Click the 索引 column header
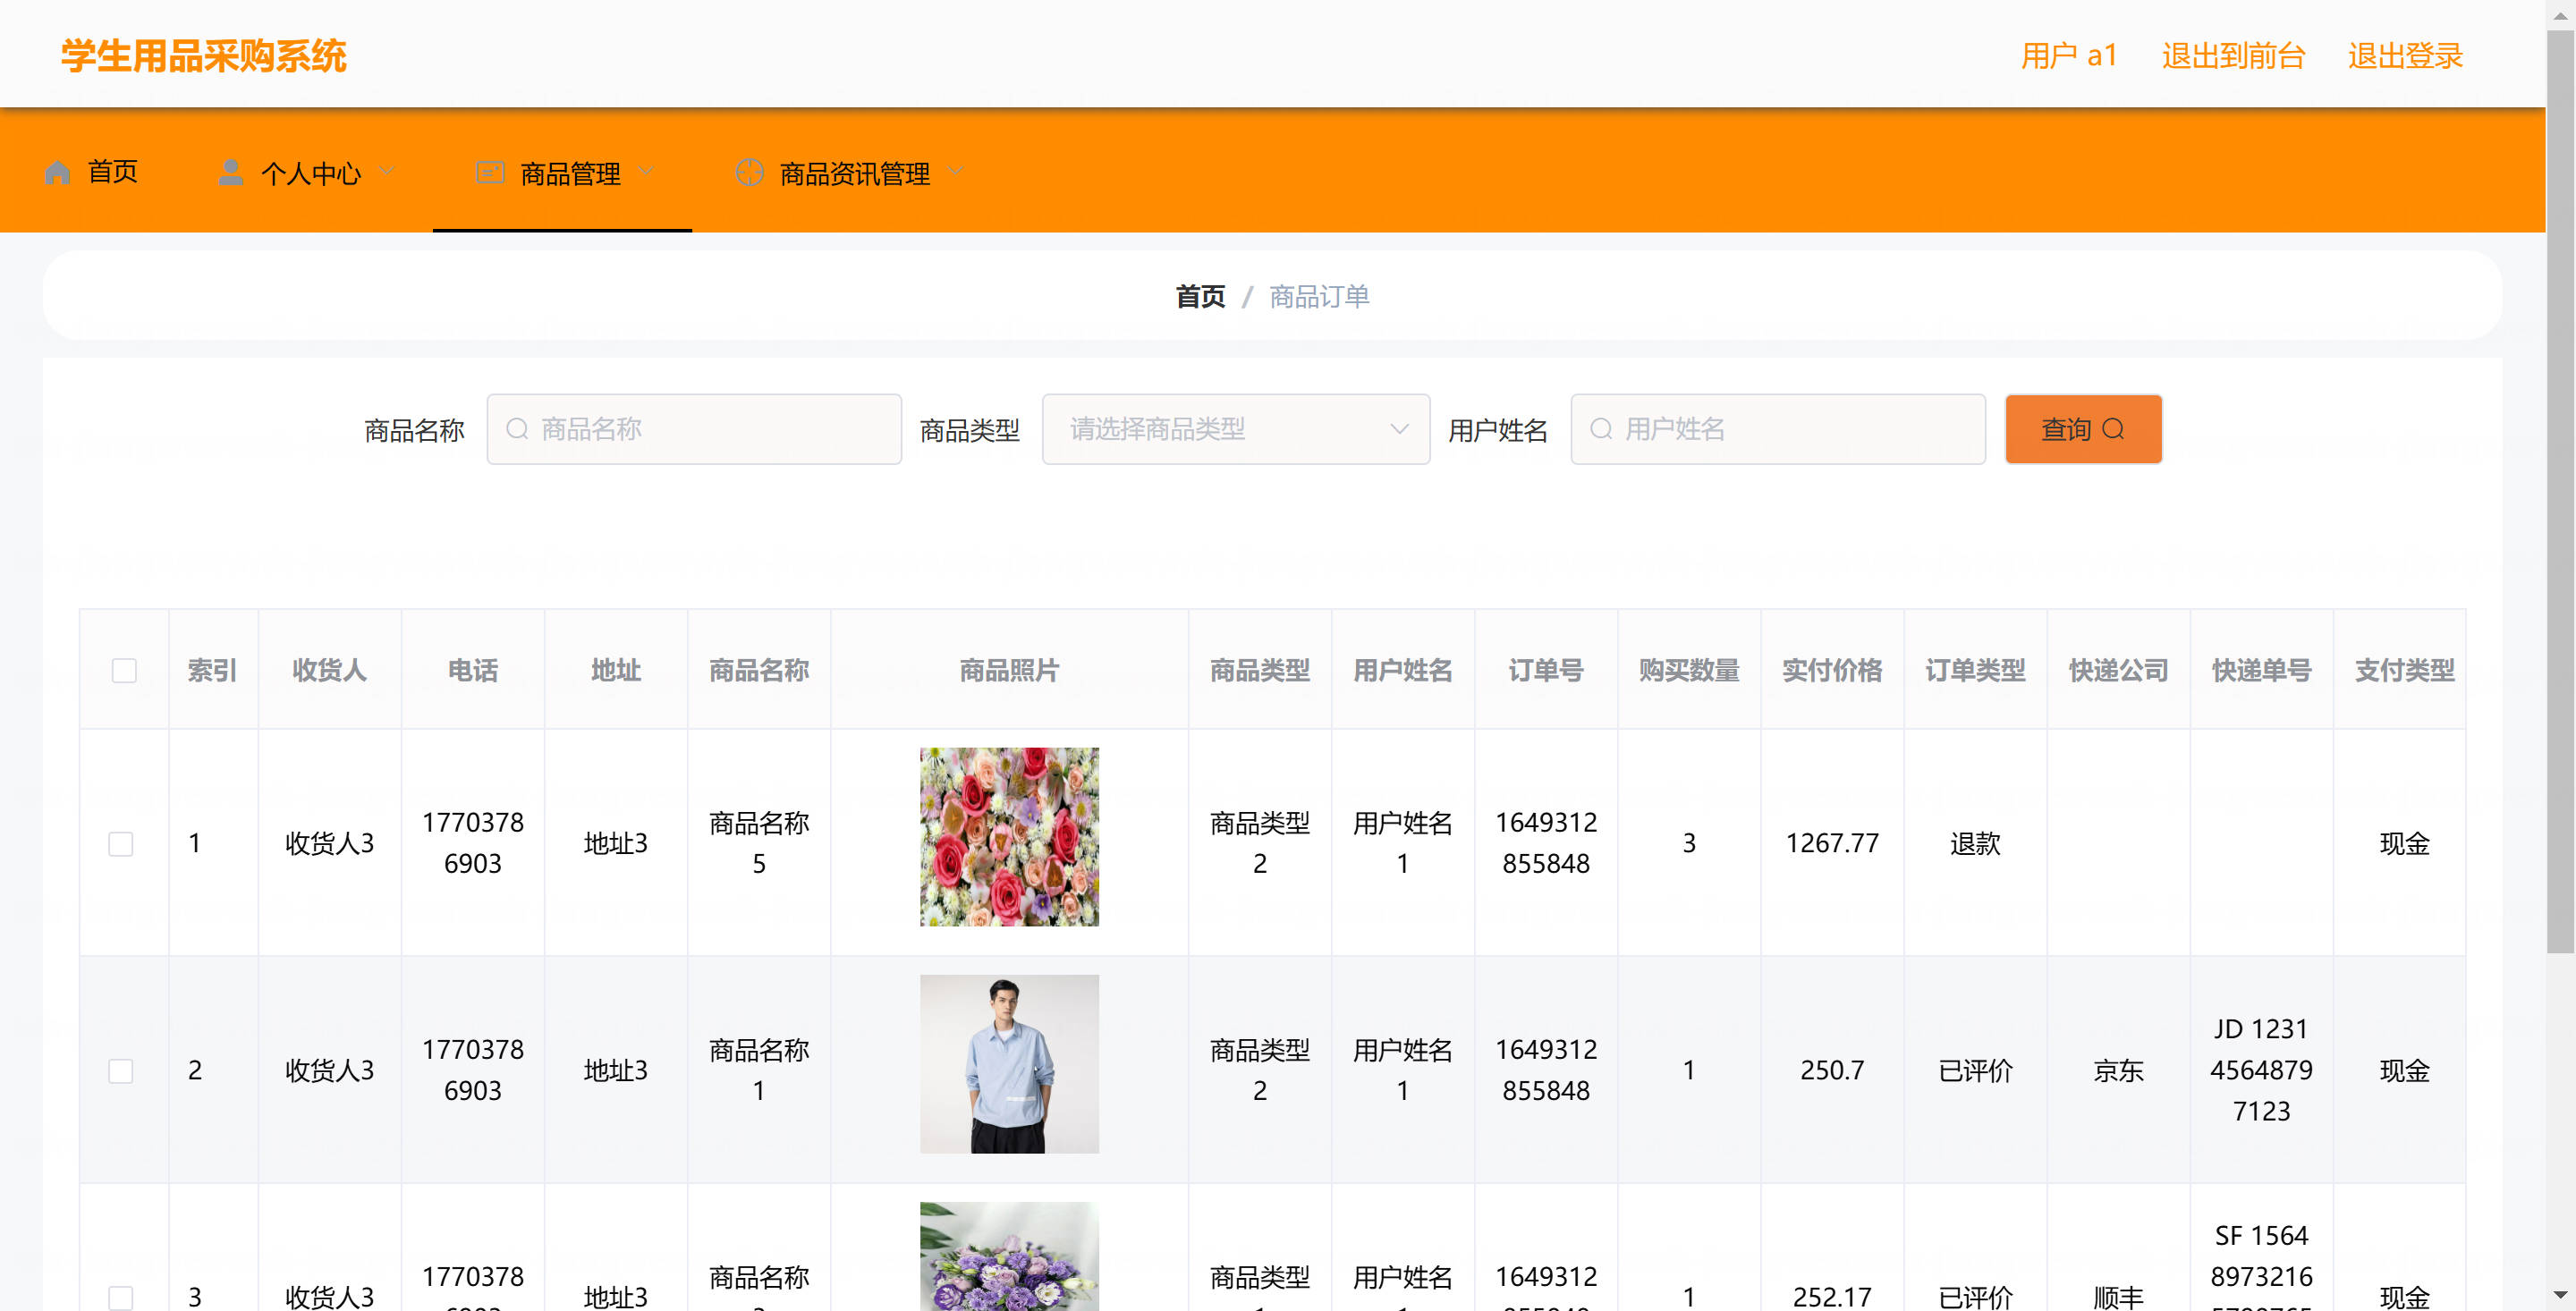2576x1311 pixels. 212,670
